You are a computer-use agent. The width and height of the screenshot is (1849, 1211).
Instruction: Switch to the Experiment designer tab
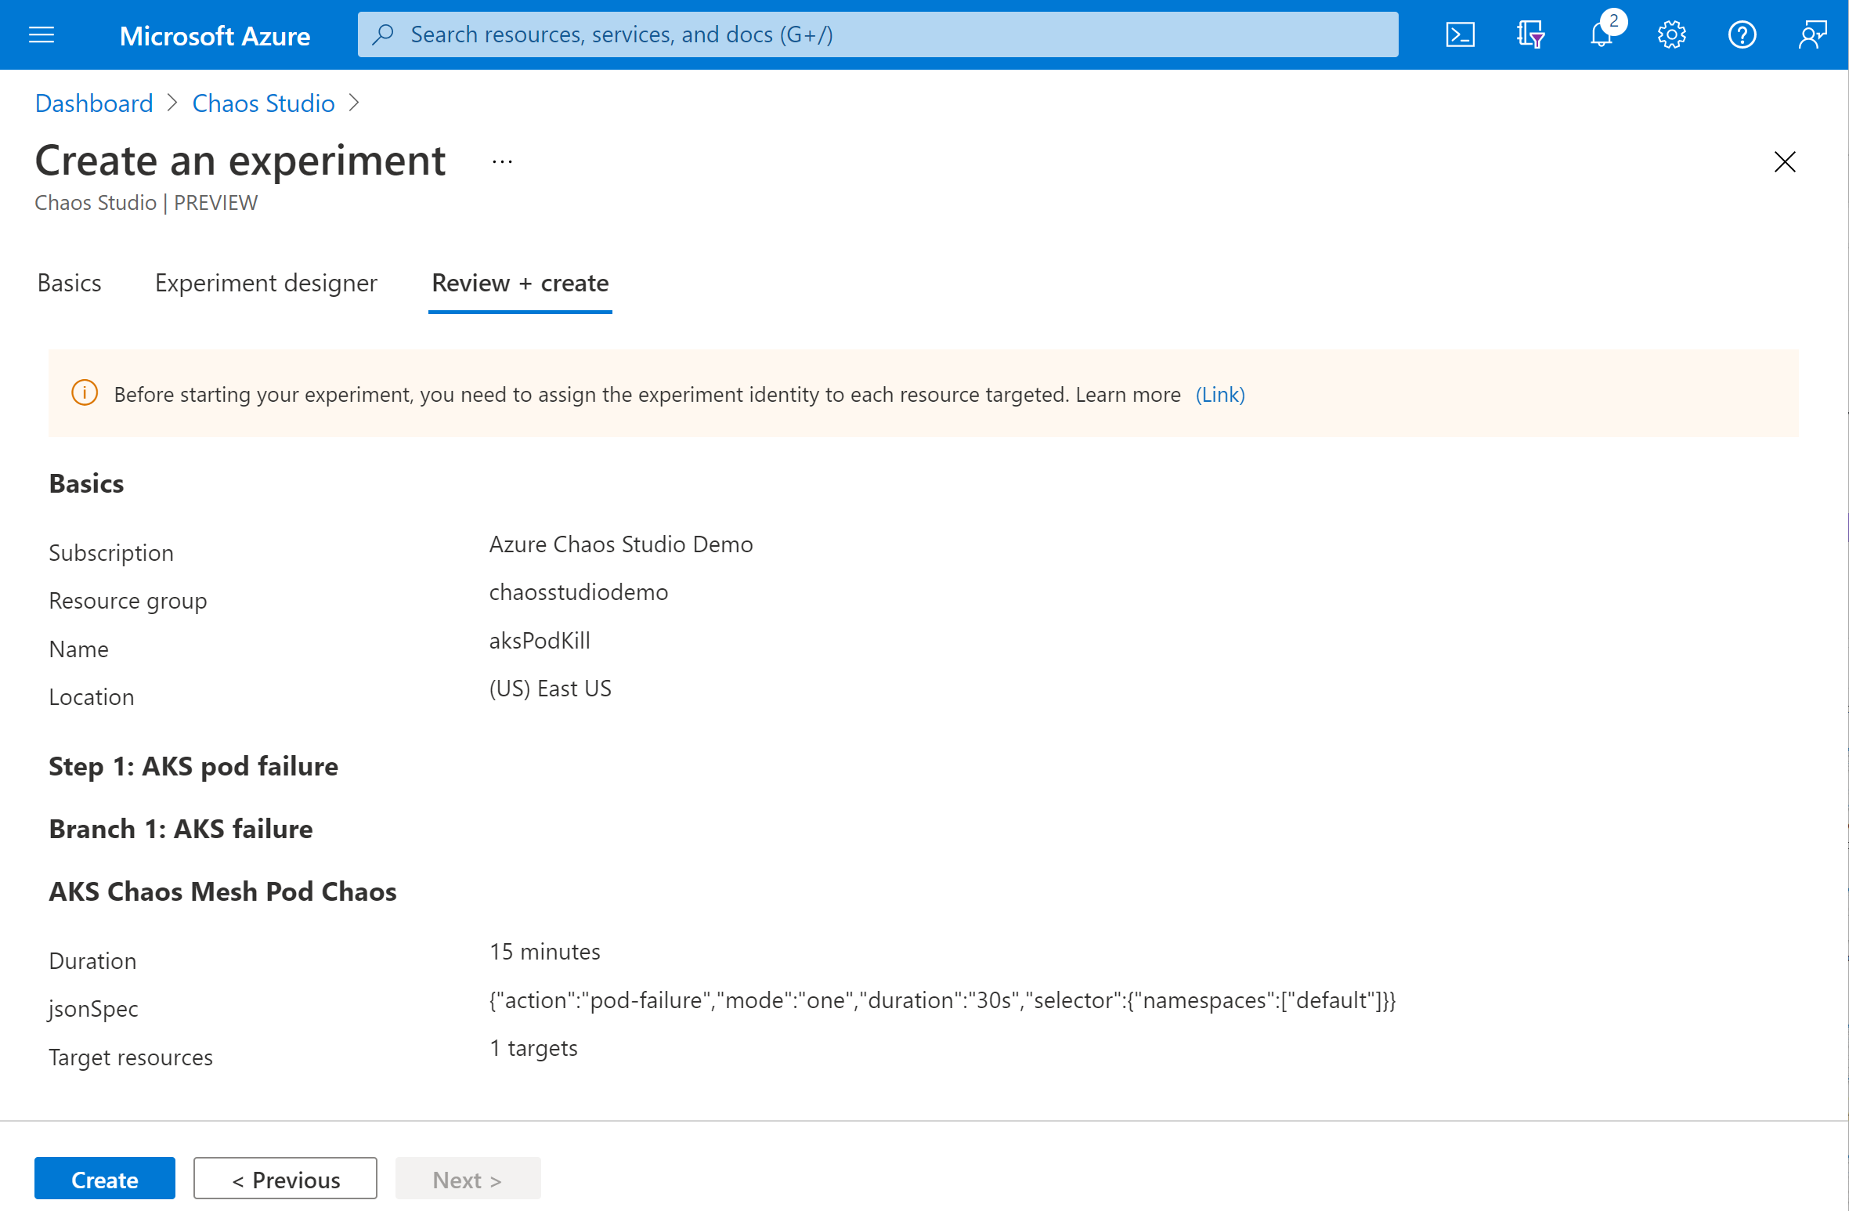point(265,283)
